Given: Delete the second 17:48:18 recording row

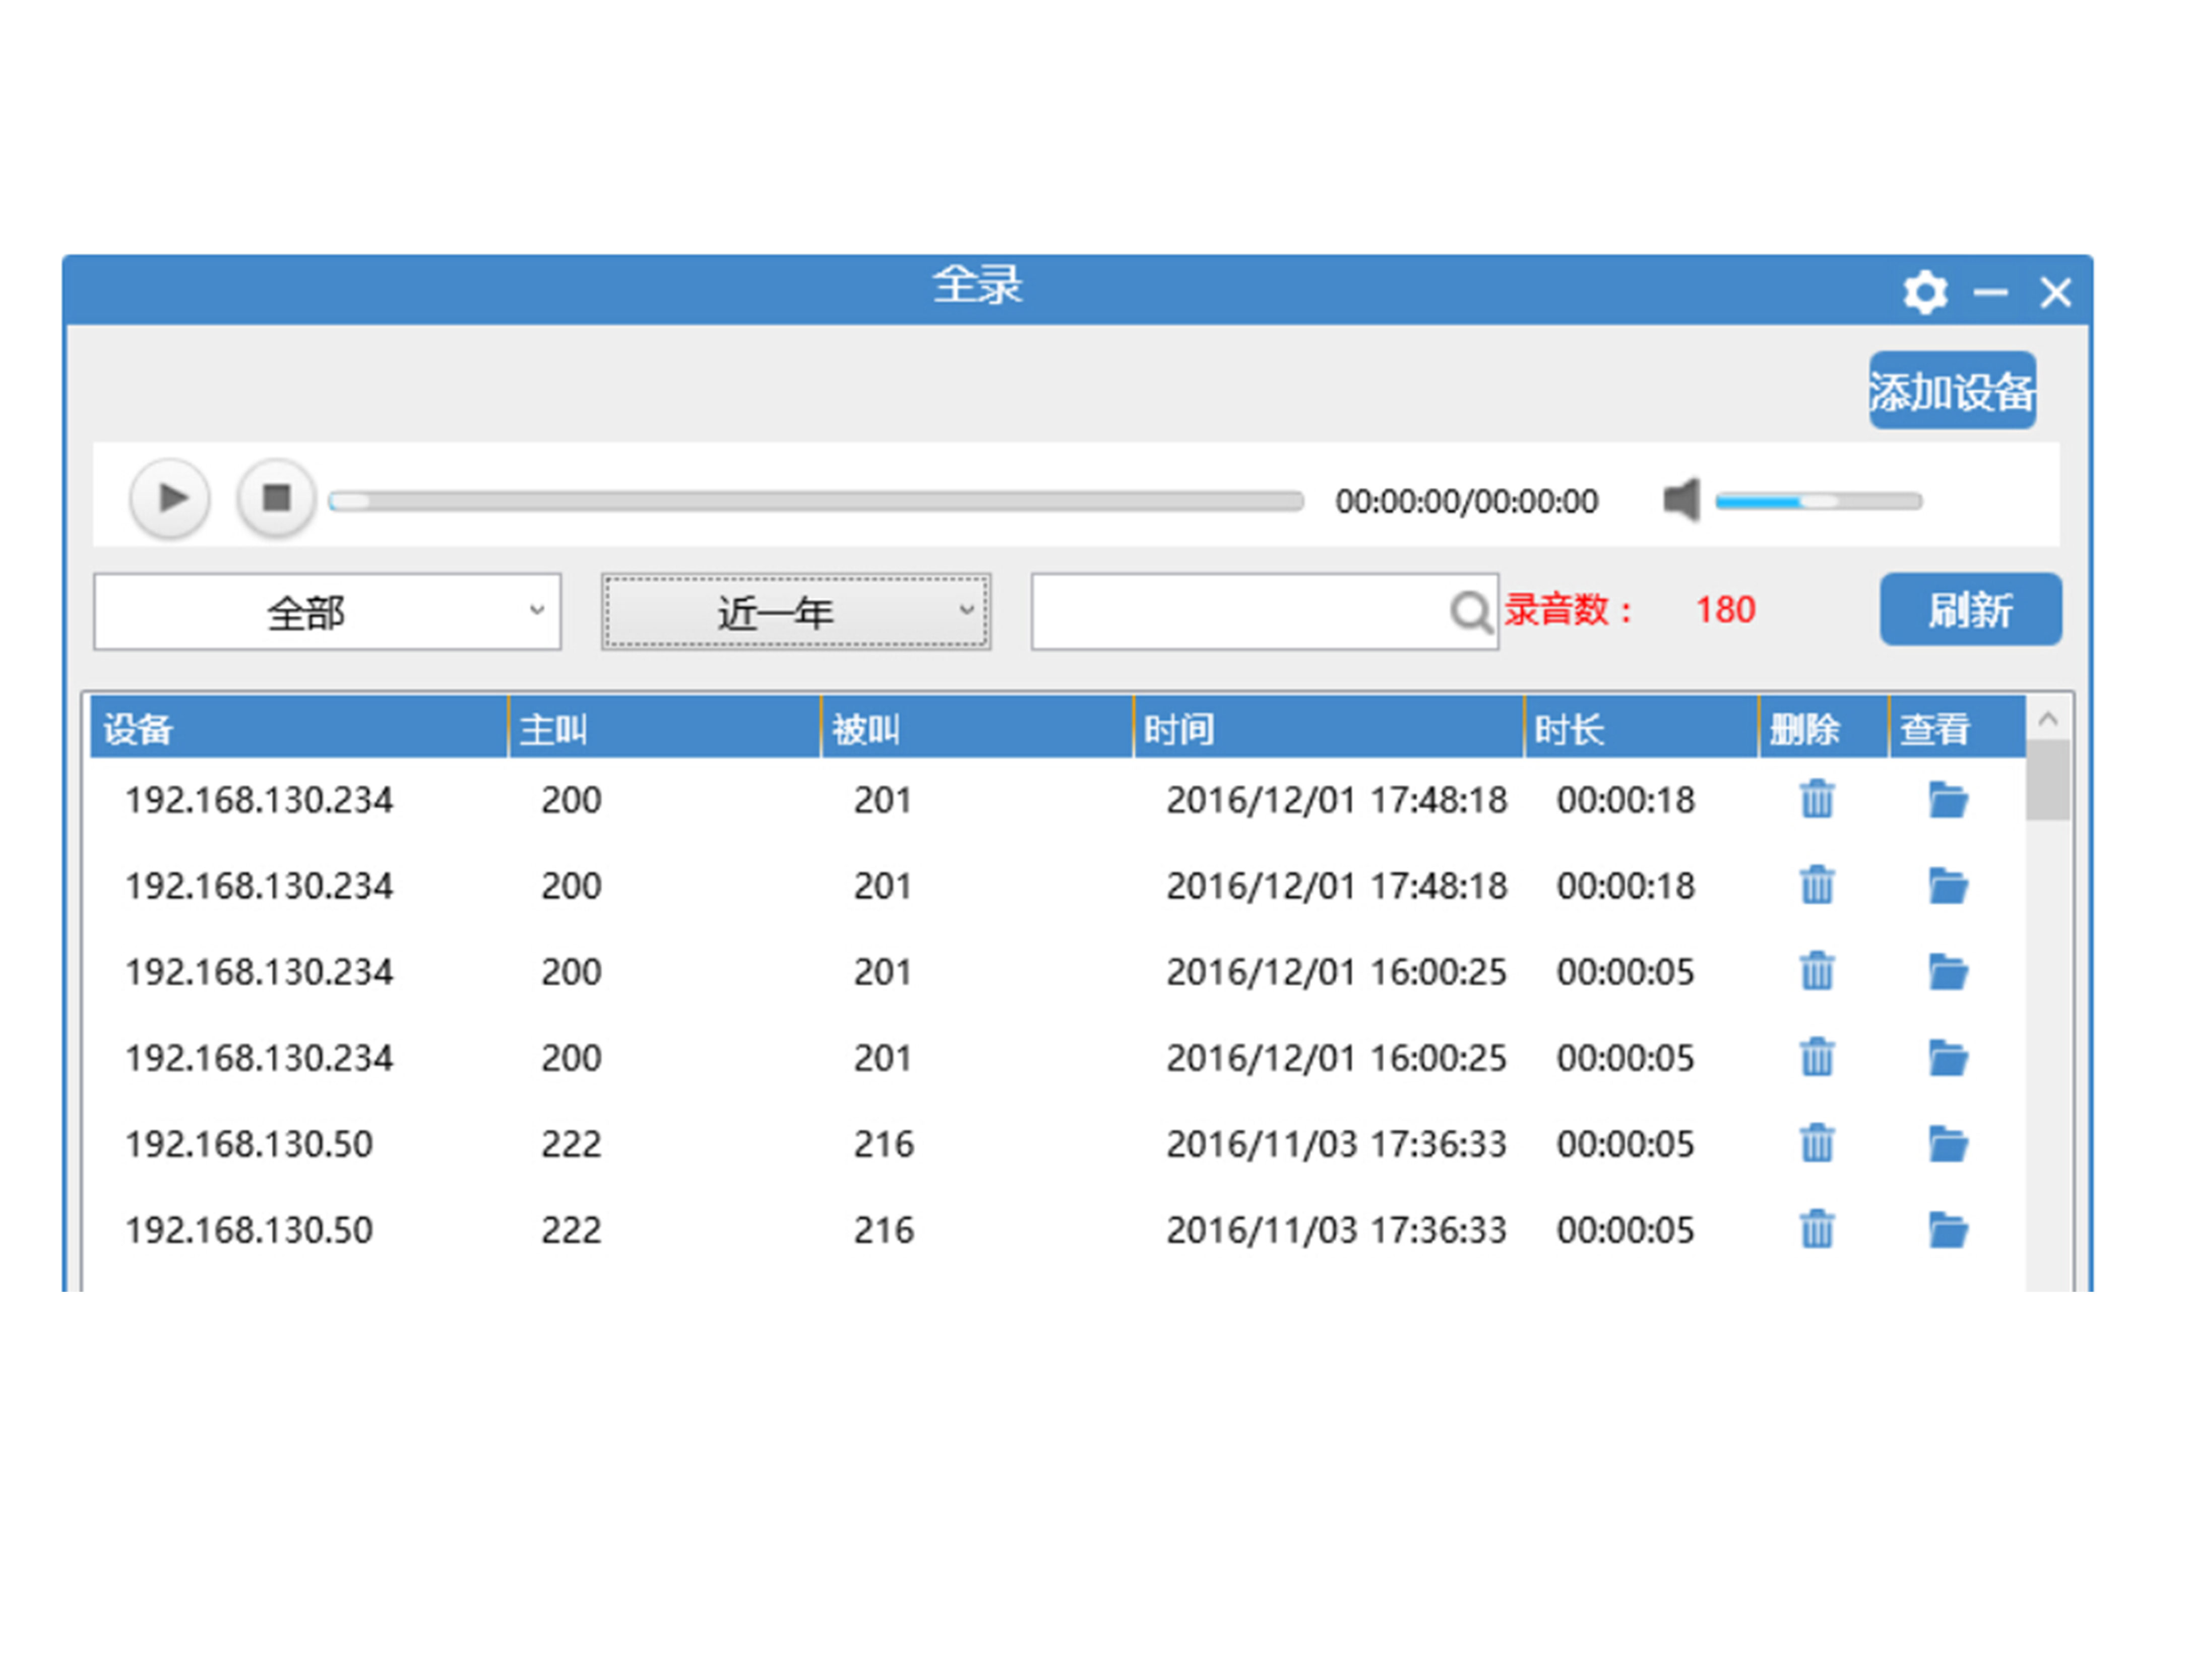Looking at the screenshot, I should click(x=1817, y=885).
